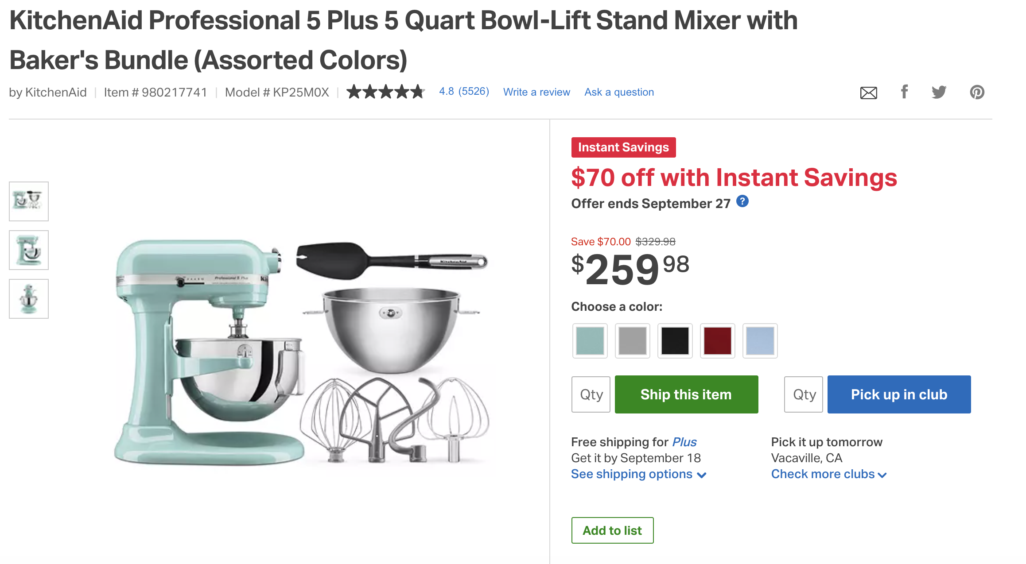This screenshot has height=564, width=1026.
Task: Share product on Twitter
Action: click(939, 92)
